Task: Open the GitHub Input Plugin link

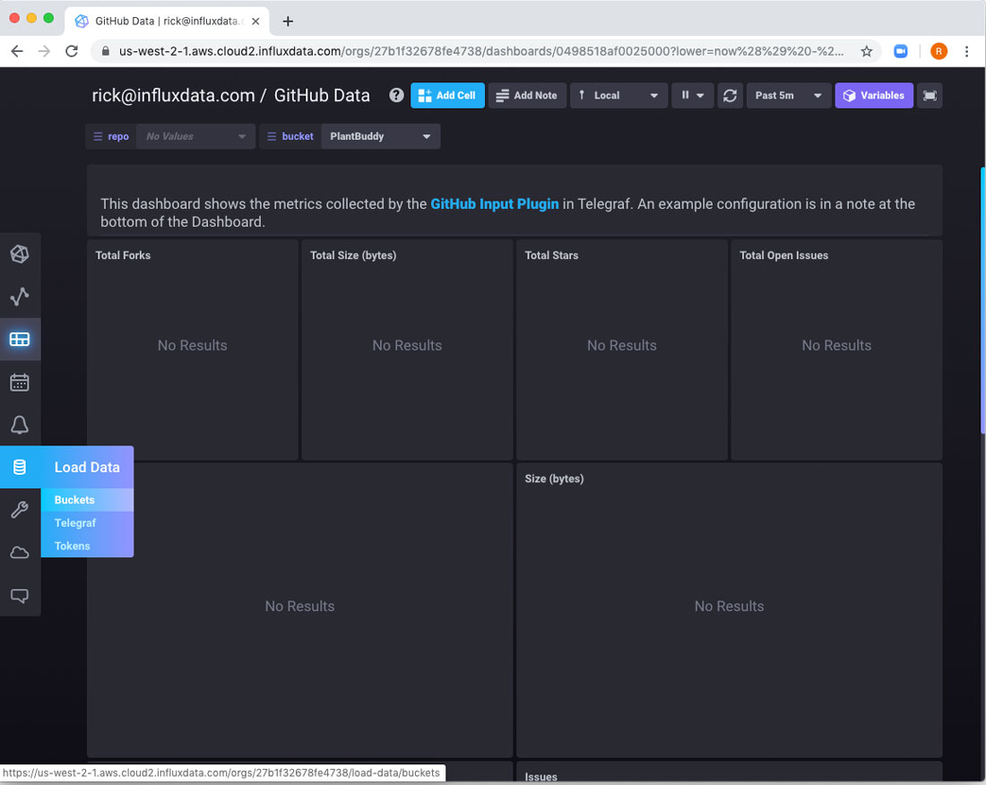Action: [x=494, y=204]
